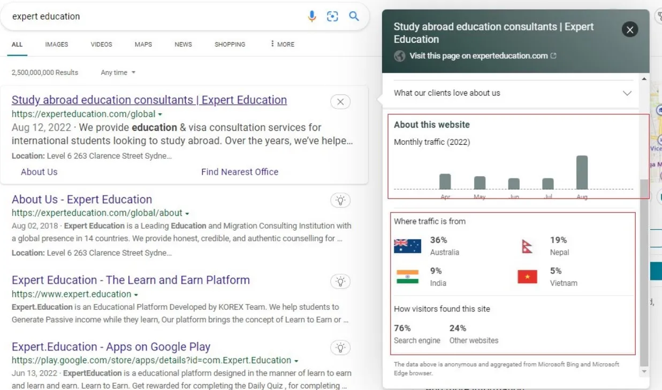The height and width of the screenshot is (390, 662).
Task: Click the magnifying glass search icon
Action: 354,16
